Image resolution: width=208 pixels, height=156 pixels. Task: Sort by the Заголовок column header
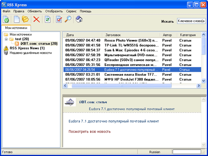click(131, 35)
